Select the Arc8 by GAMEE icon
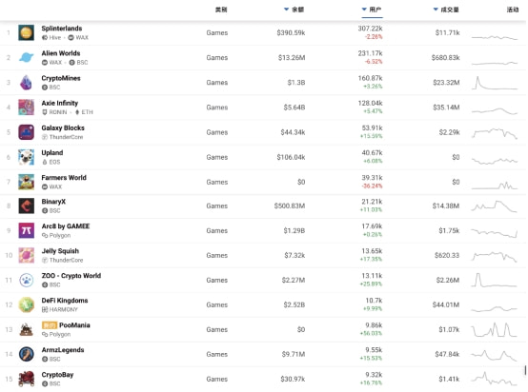The height and width of the screenshot is (392, 528). 26,230
